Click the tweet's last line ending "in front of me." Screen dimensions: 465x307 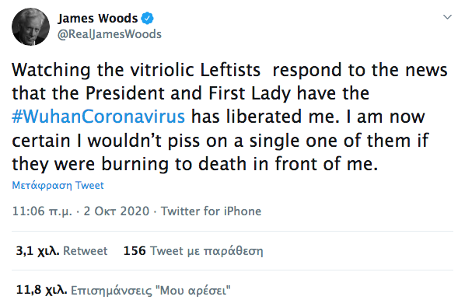[x=195, y=164]
